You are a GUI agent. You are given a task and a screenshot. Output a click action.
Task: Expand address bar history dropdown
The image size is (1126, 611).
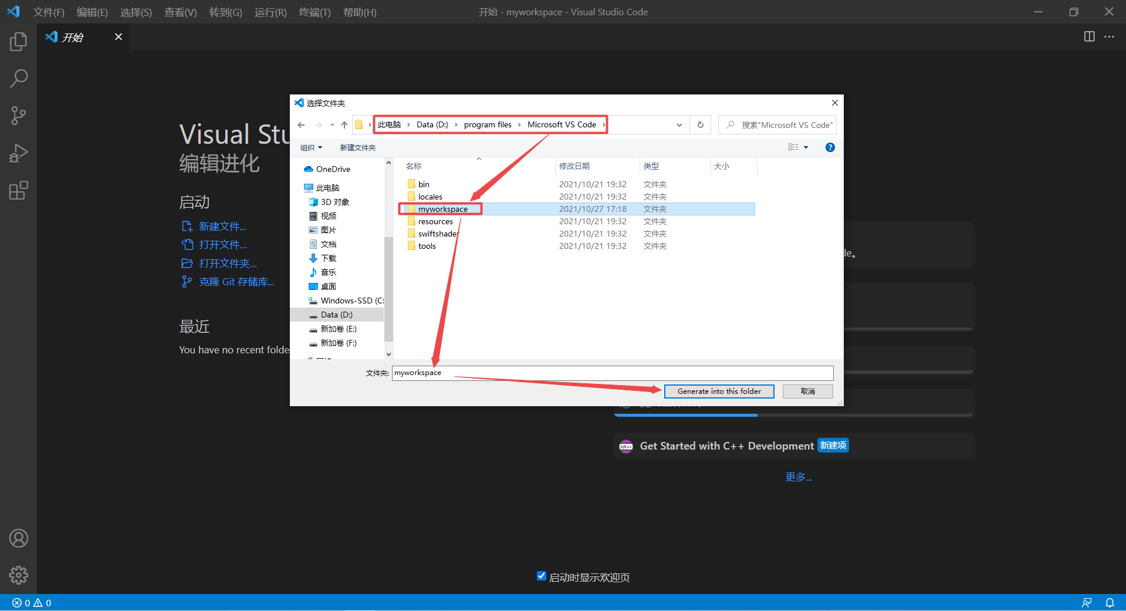[x=679, y=125]
